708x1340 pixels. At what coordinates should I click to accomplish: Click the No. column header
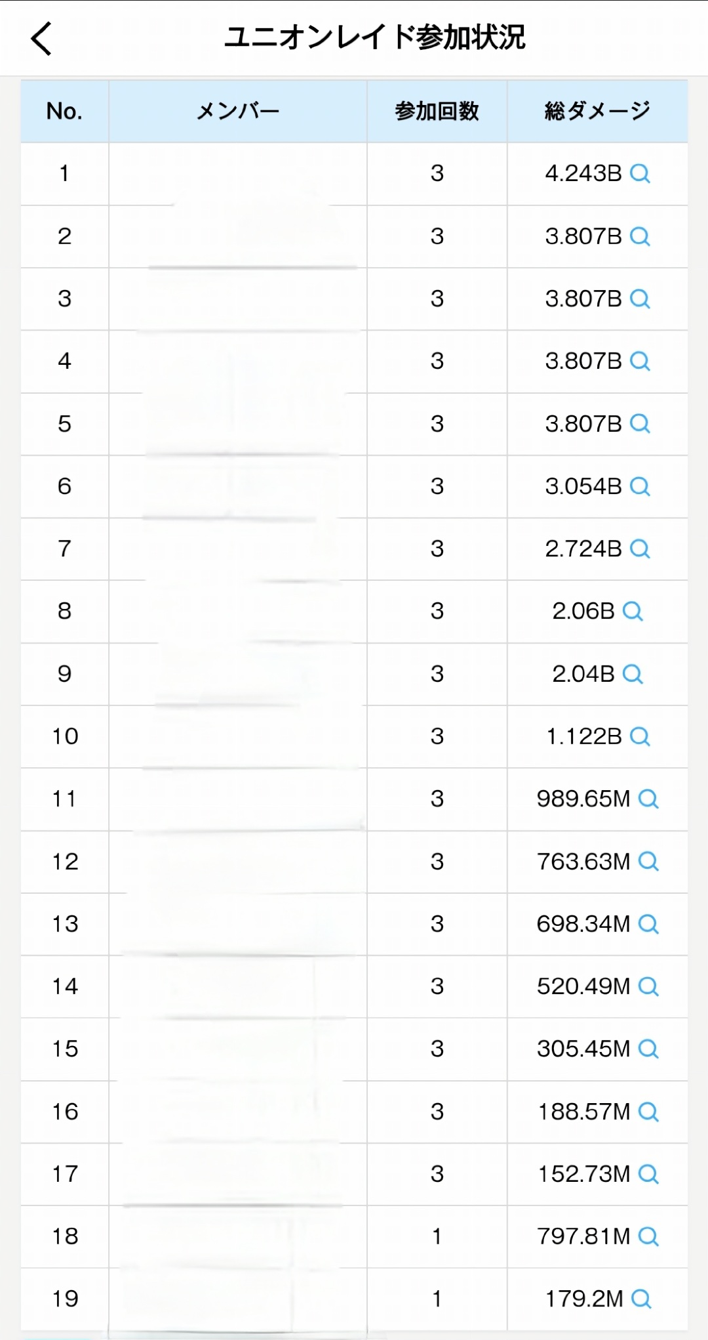(64, 112)
